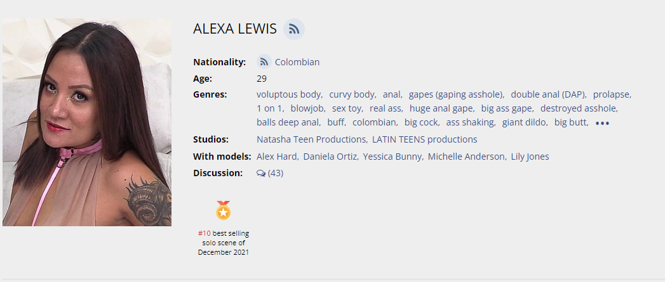Click the RSS icon next to Colombian
Viewport: 665px width, 282px height.
point(264,62)
